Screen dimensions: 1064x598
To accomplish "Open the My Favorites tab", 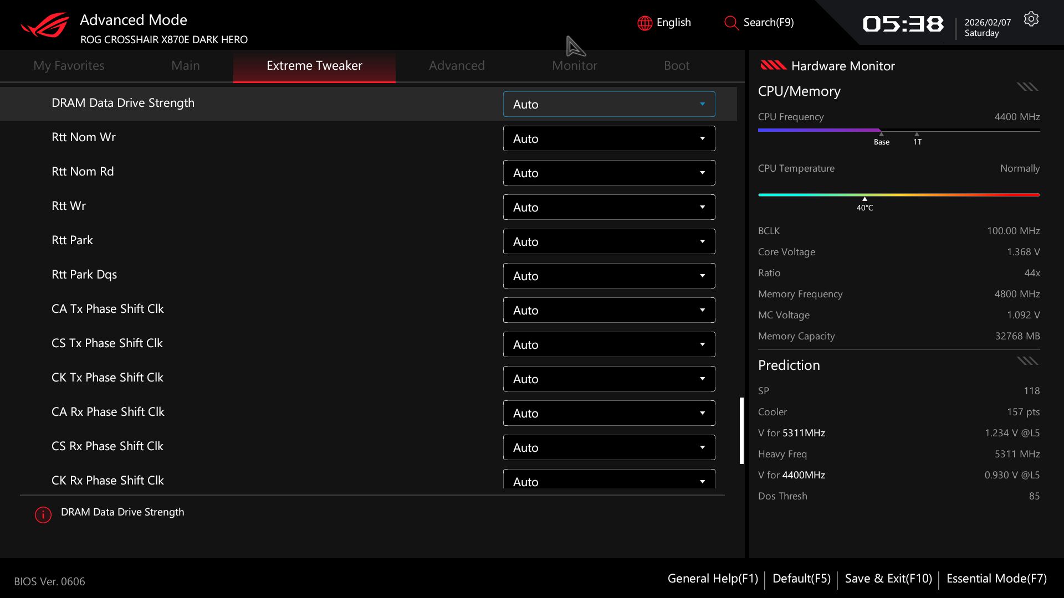I will (x=69, y=65).
